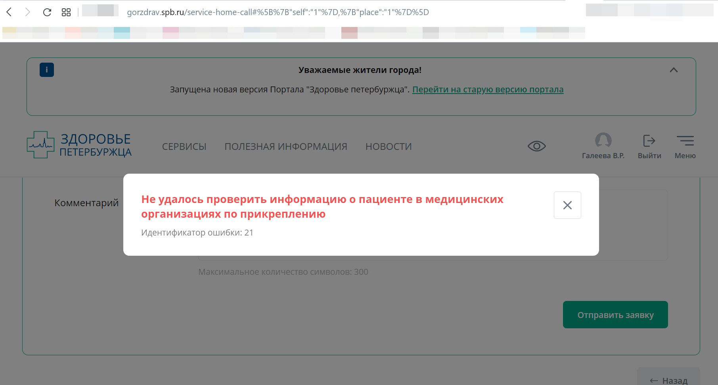The width and height of the screenshot is (718, 385).
Task: Open the СЕРВИСЫ menu
Action: [184, 147]
